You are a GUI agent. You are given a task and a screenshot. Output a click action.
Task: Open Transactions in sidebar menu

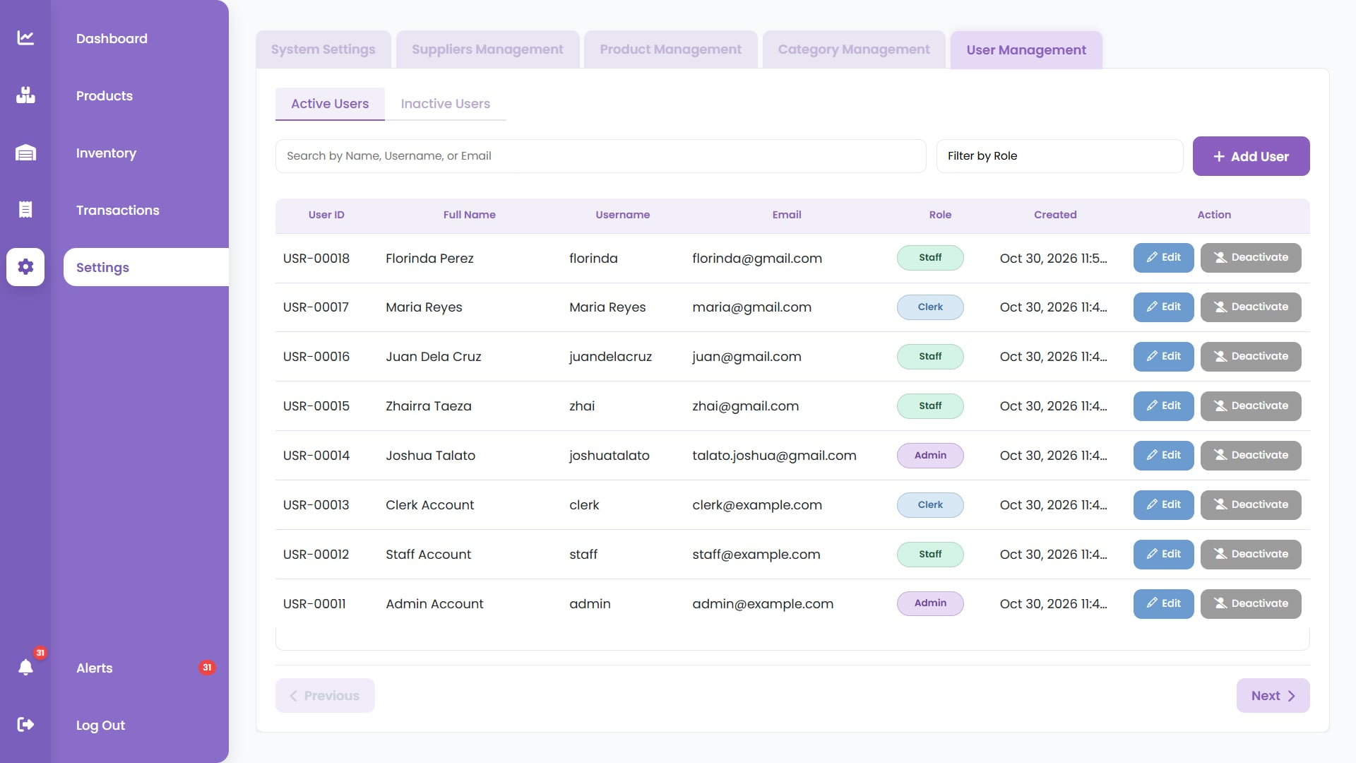(x=118, y=210)
